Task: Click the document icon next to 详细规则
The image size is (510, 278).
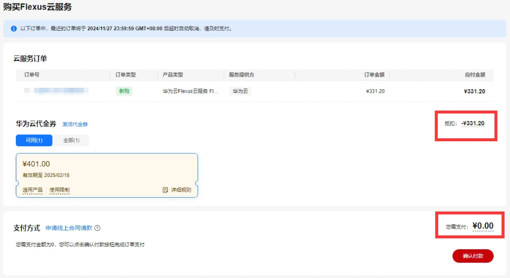Action: click(165, 190)
